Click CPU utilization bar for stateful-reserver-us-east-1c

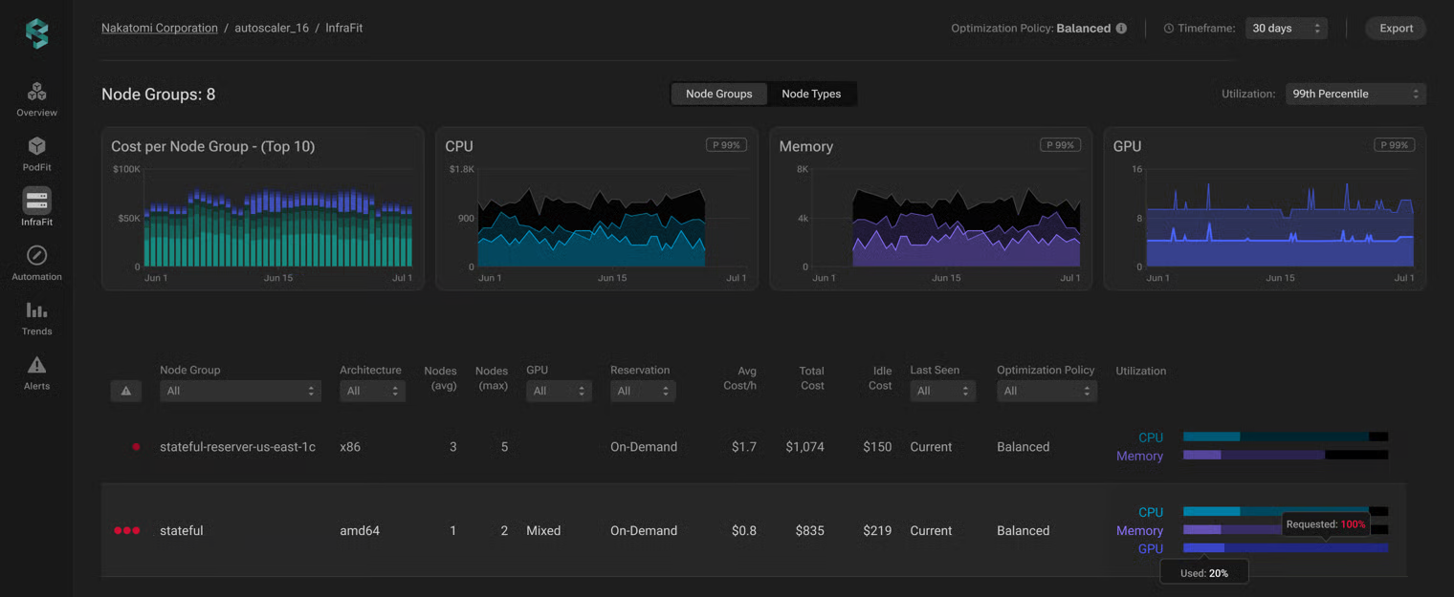click(x=1286, y=437)
